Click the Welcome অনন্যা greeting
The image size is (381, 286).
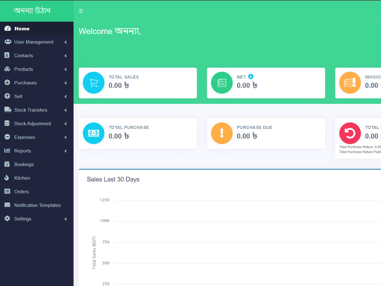tap(110, 31)
